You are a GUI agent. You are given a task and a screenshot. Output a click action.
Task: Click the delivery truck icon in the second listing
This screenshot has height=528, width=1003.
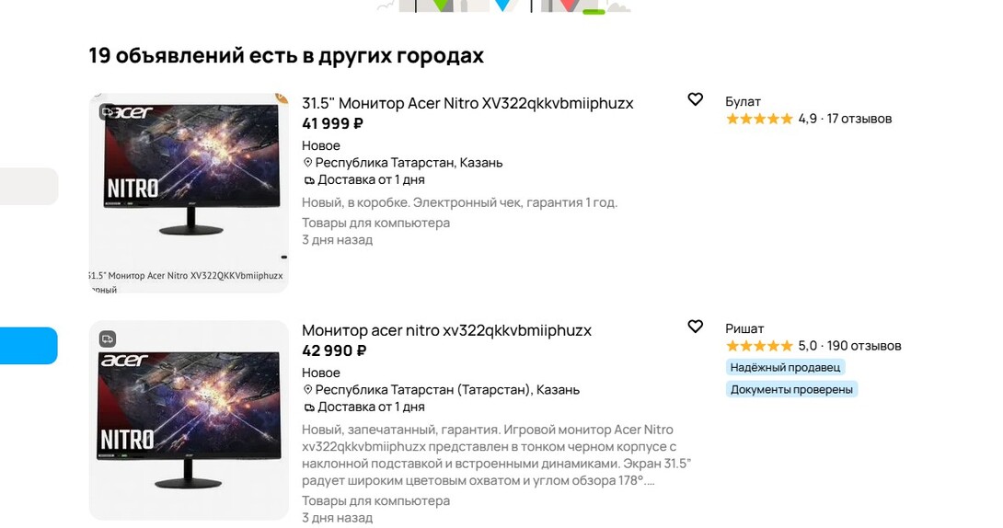point(308,407)
